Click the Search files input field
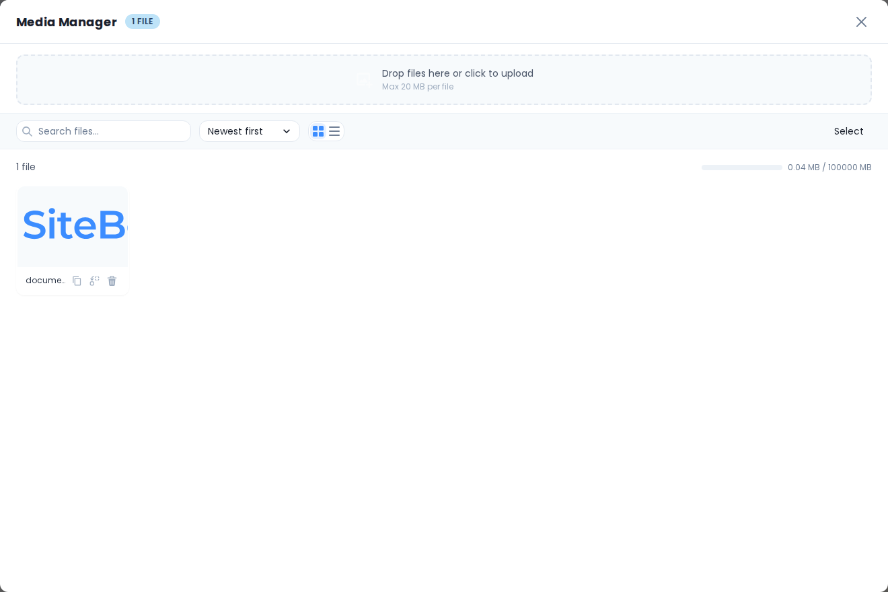This screenshot has height=592, width=888. click(104, 131)
